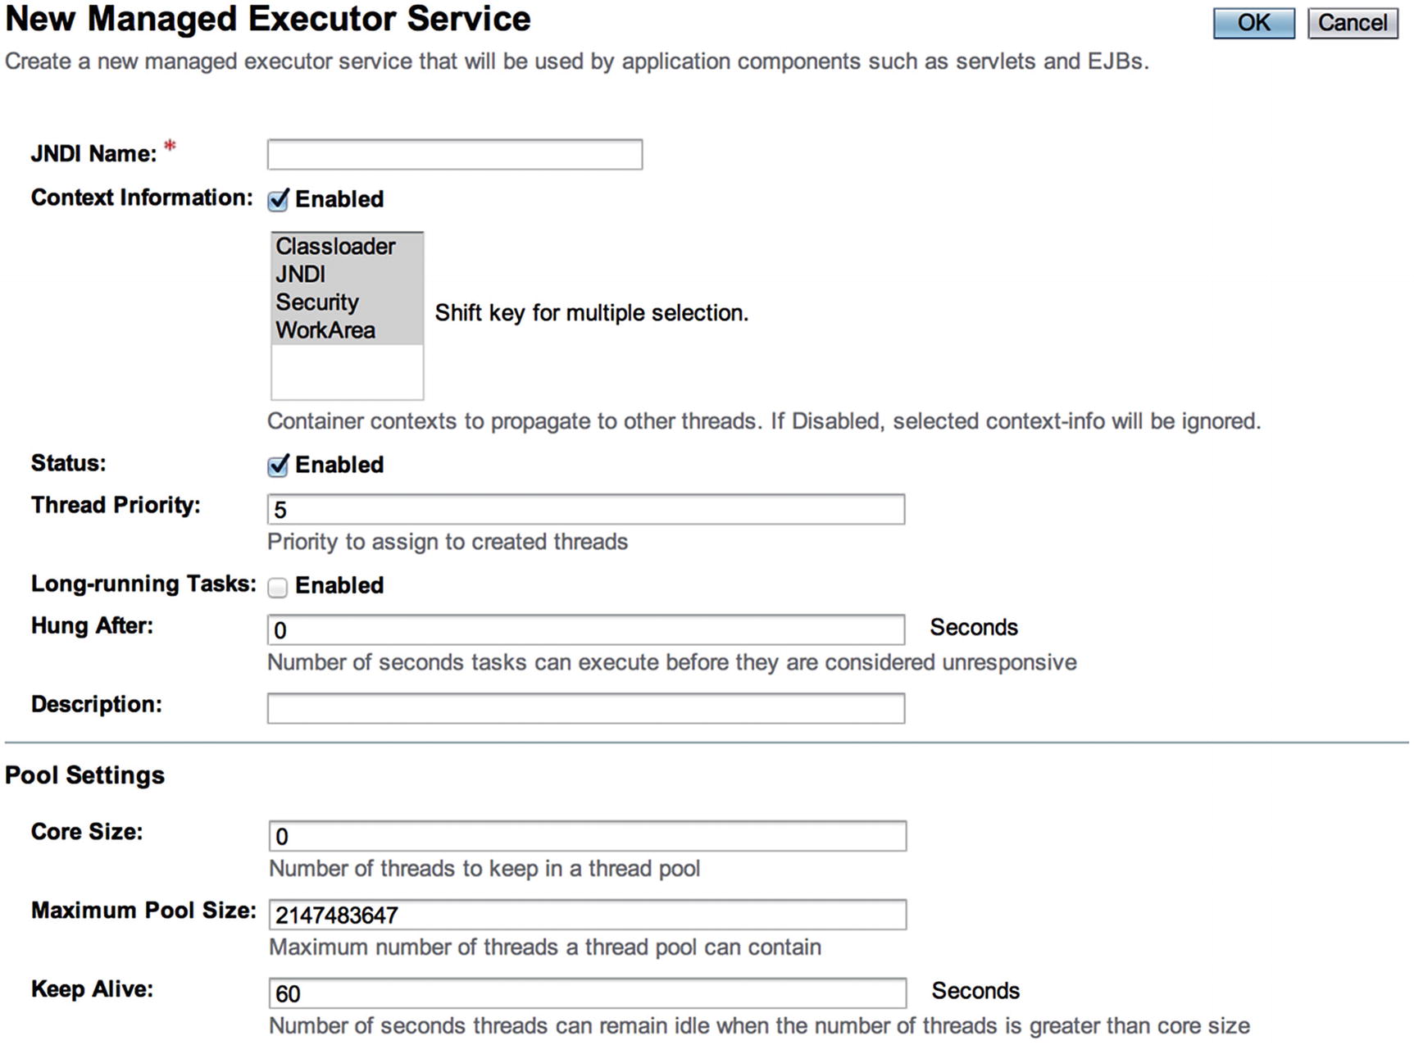Click the New Managed Executor Service title

[x=268, y=20]
